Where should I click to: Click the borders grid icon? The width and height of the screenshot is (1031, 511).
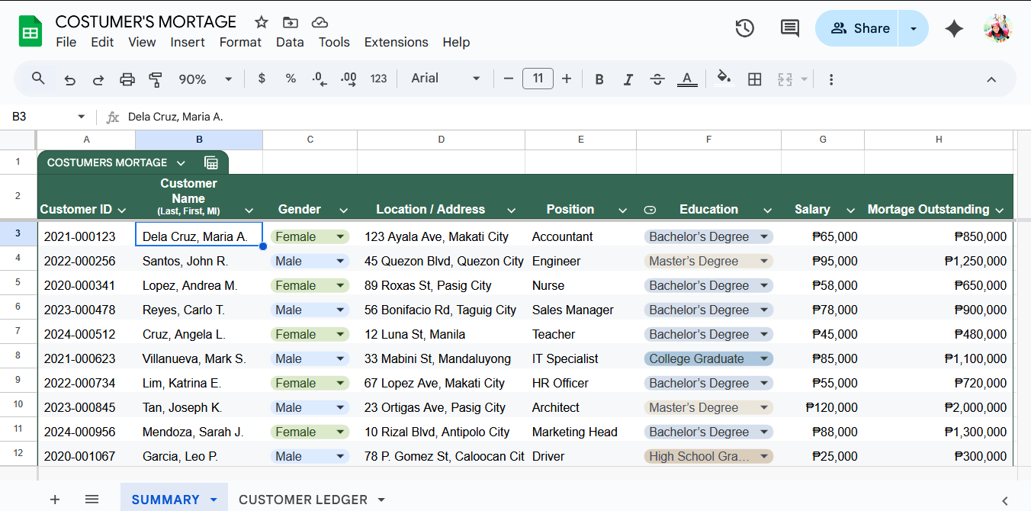point(754,79)
